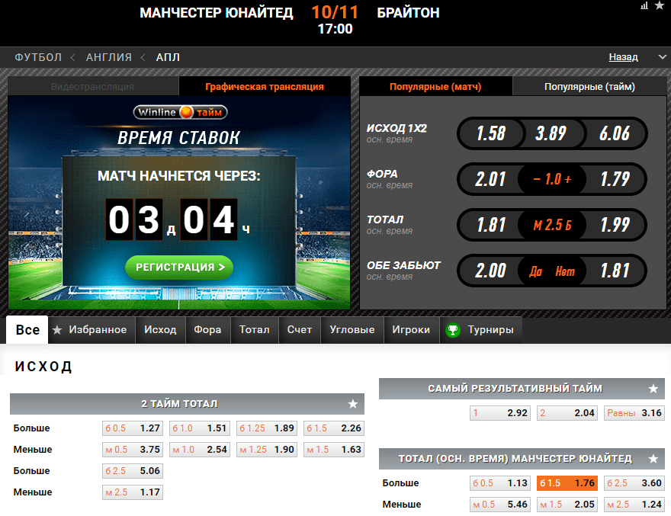Click the green РЕГИСТРАЦИЯ button
The height and width of the screenshot is (516, 671).
tap(179, 268)
